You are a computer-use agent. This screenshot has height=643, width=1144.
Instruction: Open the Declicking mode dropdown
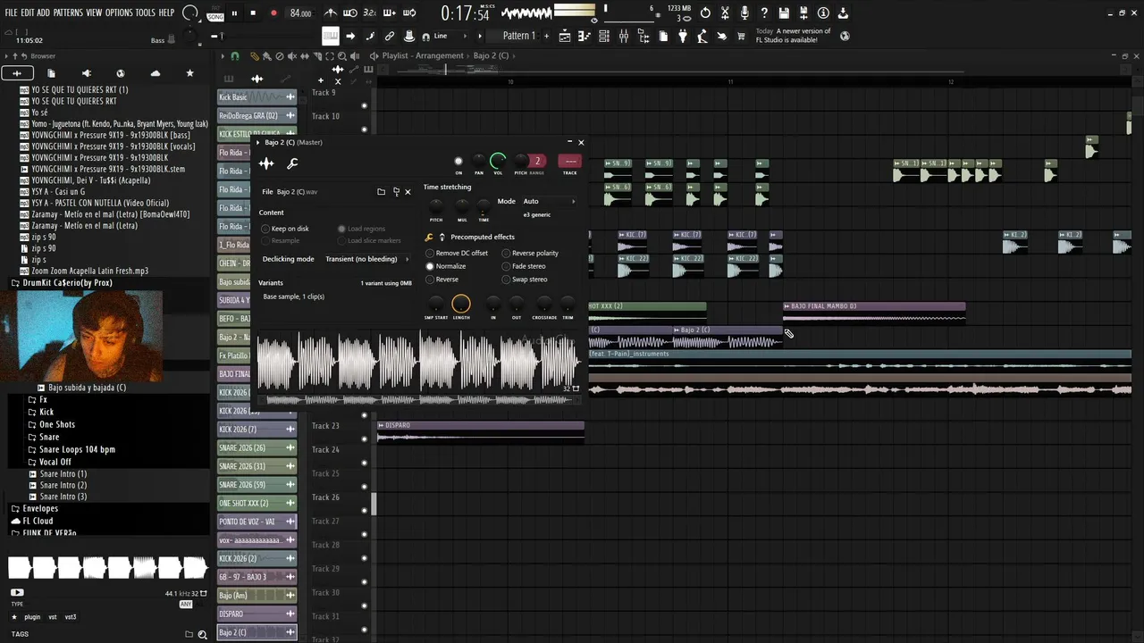click(x=366, y=259)
